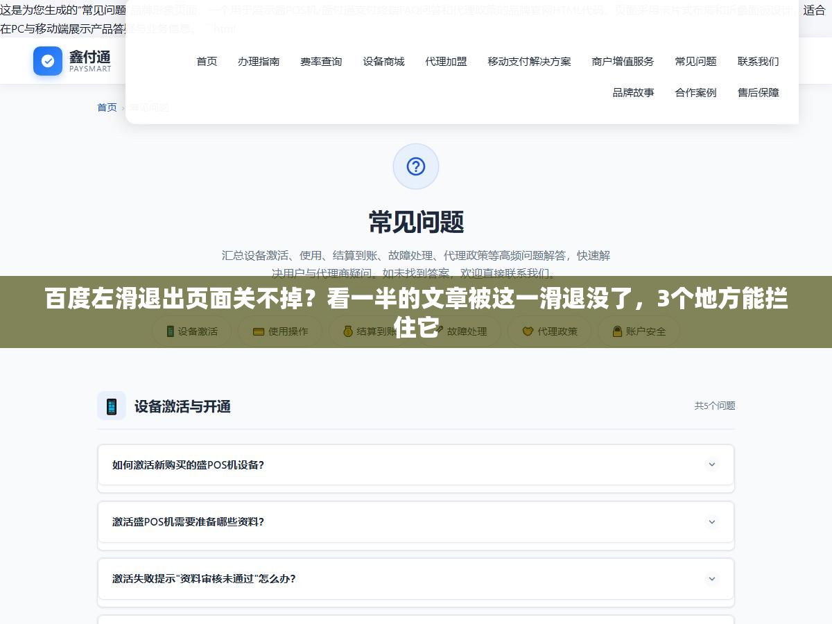The width and height of the screenshot is (832, 624).
Task: Open 联系我们 menu item
Action: click(758, 61)
